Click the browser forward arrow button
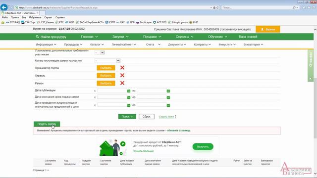The height and width of the screenshot is (178, 317). (x=11, y=7)
